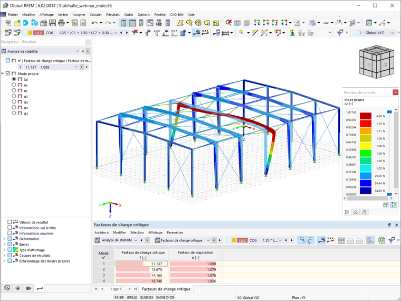The image size is (401, 301).
Task: Expand Échelonnage des modes propres item
Action: tap(4, 261)
